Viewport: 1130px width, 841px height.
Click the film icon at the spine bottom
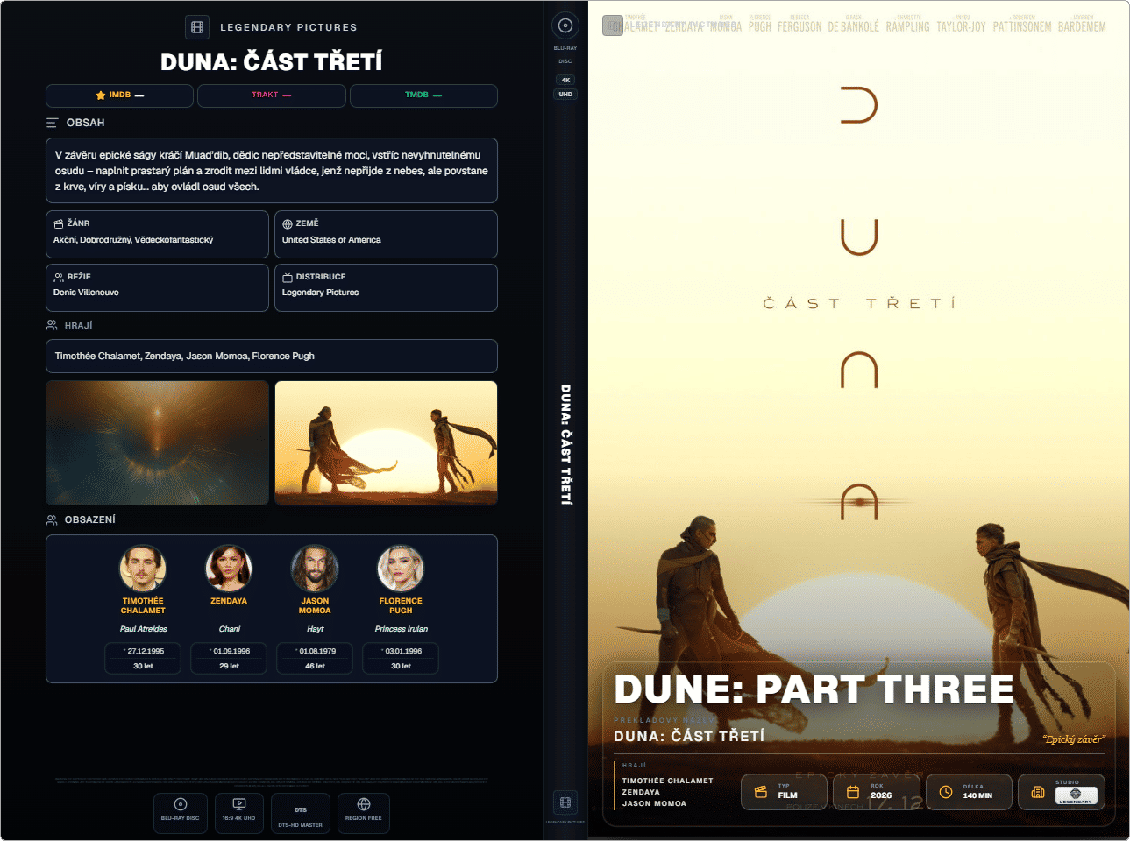(x=565, y=802)
